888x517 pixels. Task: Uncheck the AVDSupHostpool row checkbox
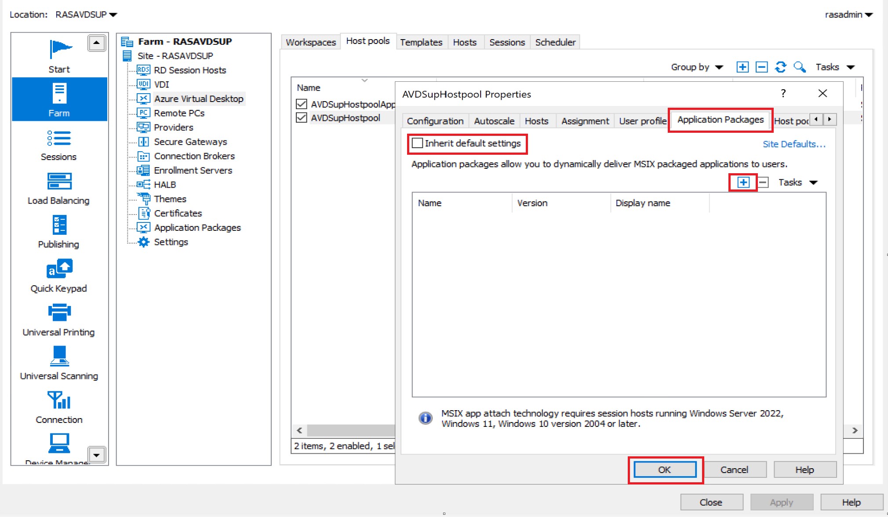(x=301, y=118)
